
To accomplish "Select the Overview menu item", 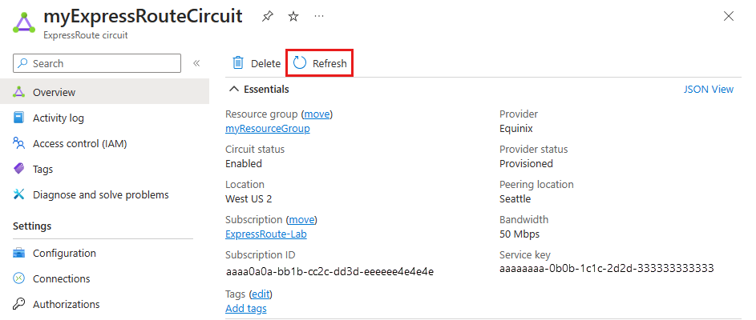I will click(x=54, y=92).
